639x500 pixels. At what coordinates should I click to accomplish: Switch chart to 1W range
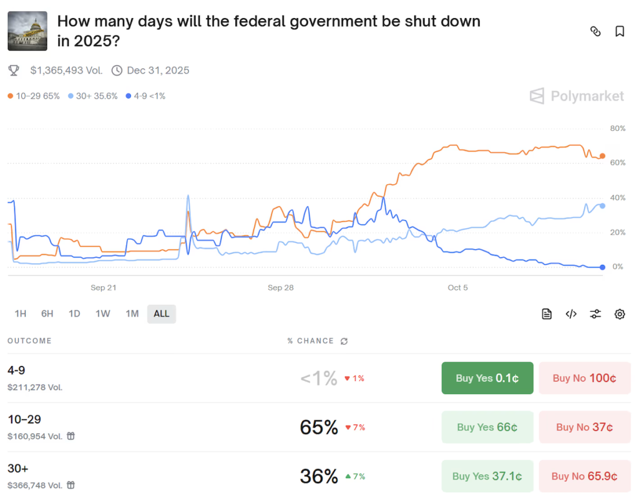point(102,314)
